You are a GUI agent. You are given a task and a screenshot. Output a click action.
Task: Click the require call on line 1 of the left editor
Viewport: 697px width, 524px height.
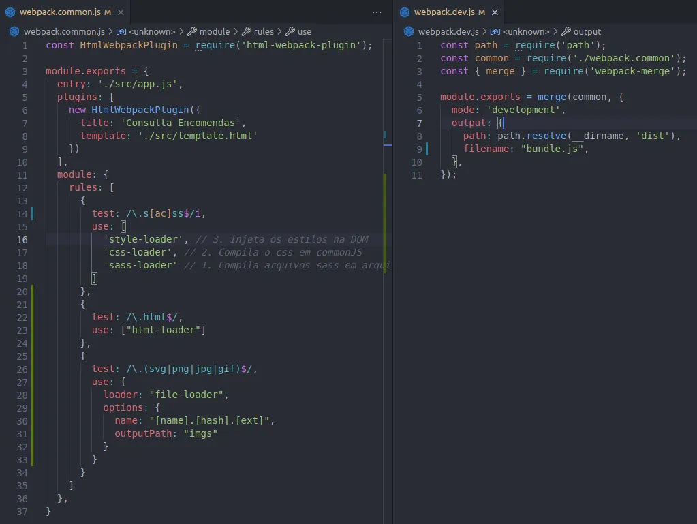tap(215, 45)
